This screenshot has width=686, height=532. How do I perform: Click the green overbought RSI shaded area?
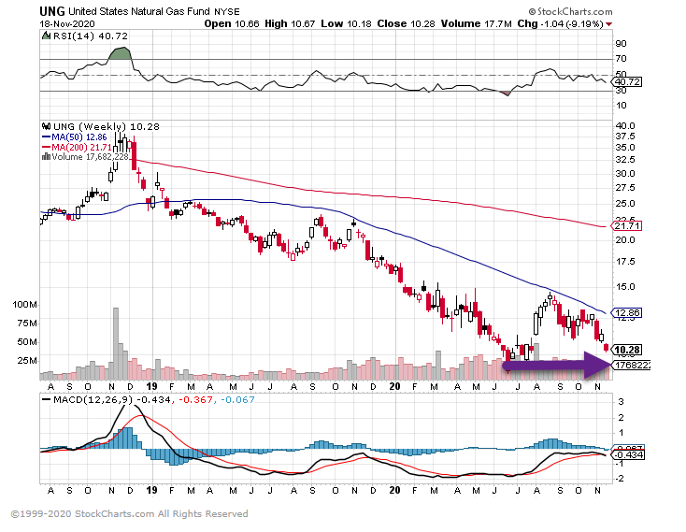[120, 54]
